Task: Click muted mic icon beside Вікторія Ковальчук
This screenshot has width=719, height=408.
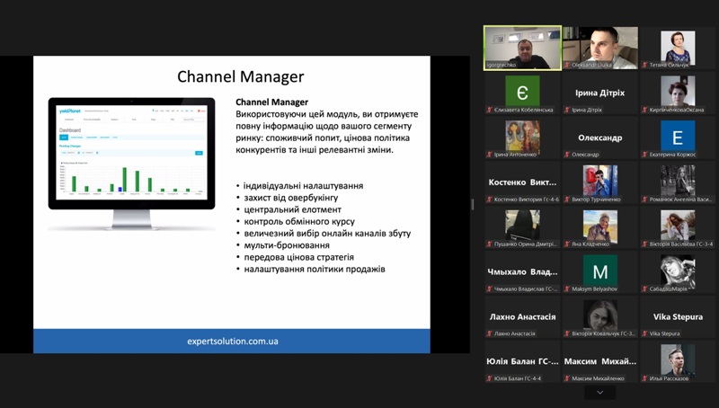Action: pos(567,333)
